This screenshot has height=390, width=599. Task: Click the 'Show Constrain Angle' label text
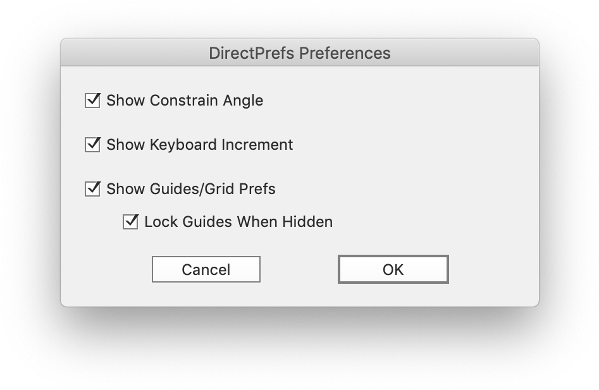(x=184, y=101)
